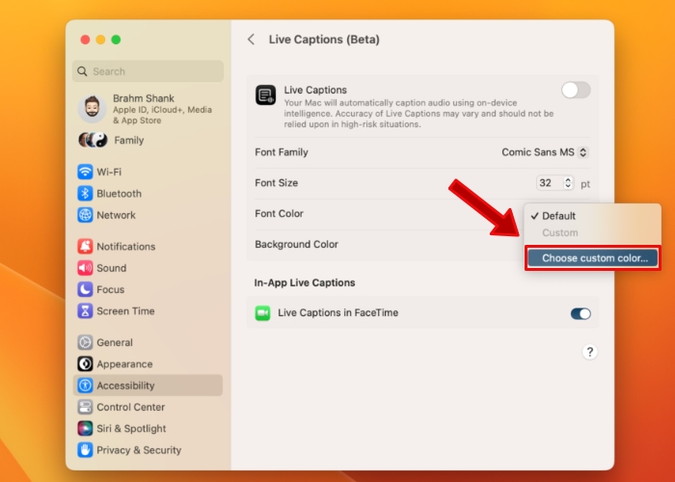The height and width of the screenshot is (482, 675).
Task: Select the Screen Time hourglass icon
Action: (86, 311)
